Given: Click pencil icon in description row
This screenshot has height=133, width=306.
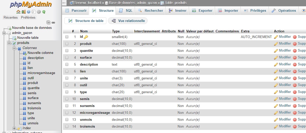Looking at the screenshot, I should pyautogui.click(x=276, y=65).
